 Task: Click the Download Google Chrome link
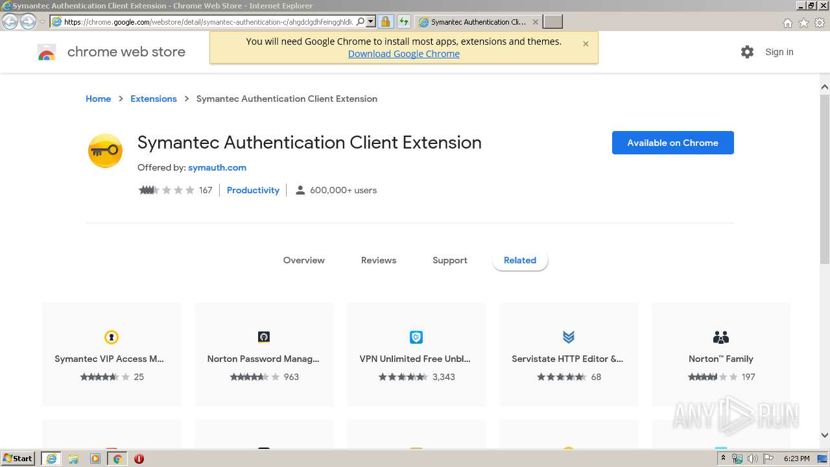point(403,54)
